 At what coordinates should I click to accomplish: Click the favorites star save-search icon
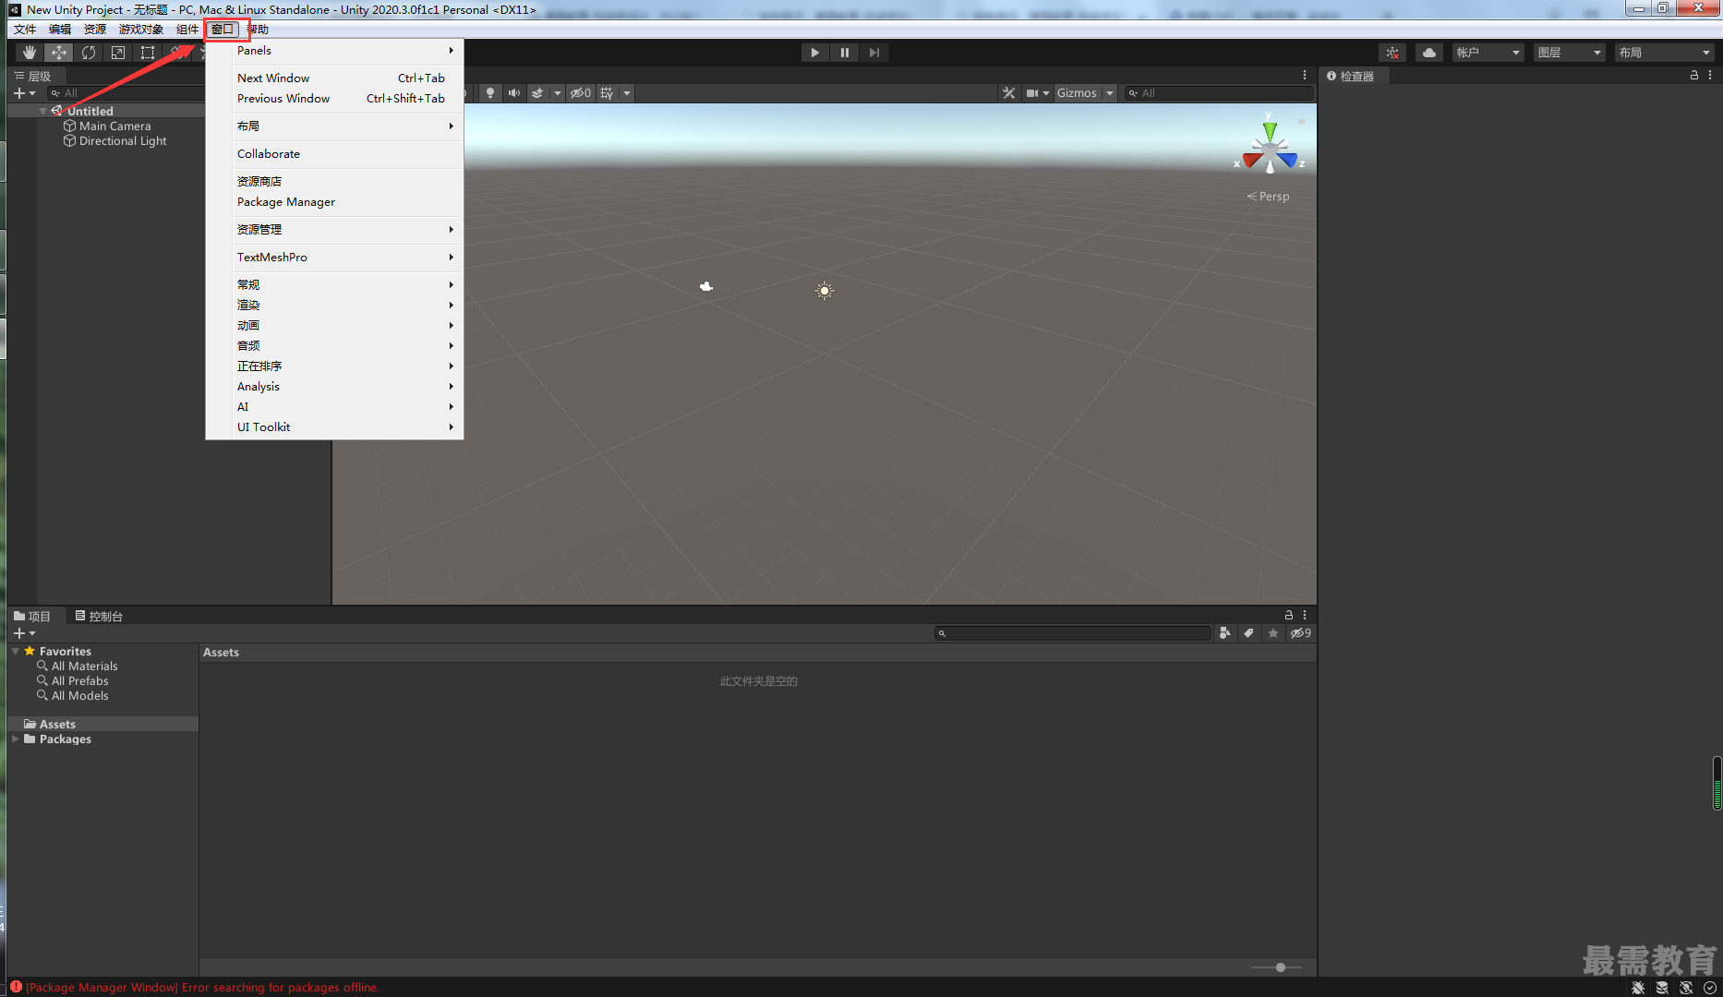tap(1273, 633)
